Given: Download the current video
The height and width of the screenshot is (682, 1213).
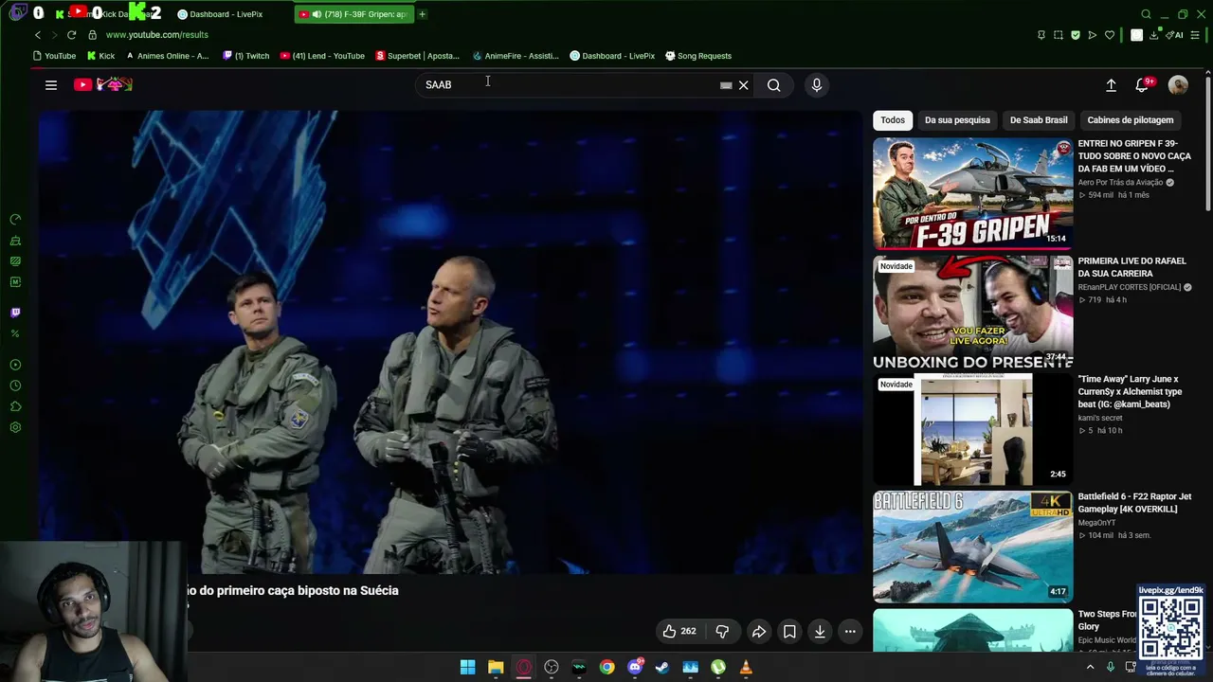Looking at the screenshot, I should click(820, 632).
